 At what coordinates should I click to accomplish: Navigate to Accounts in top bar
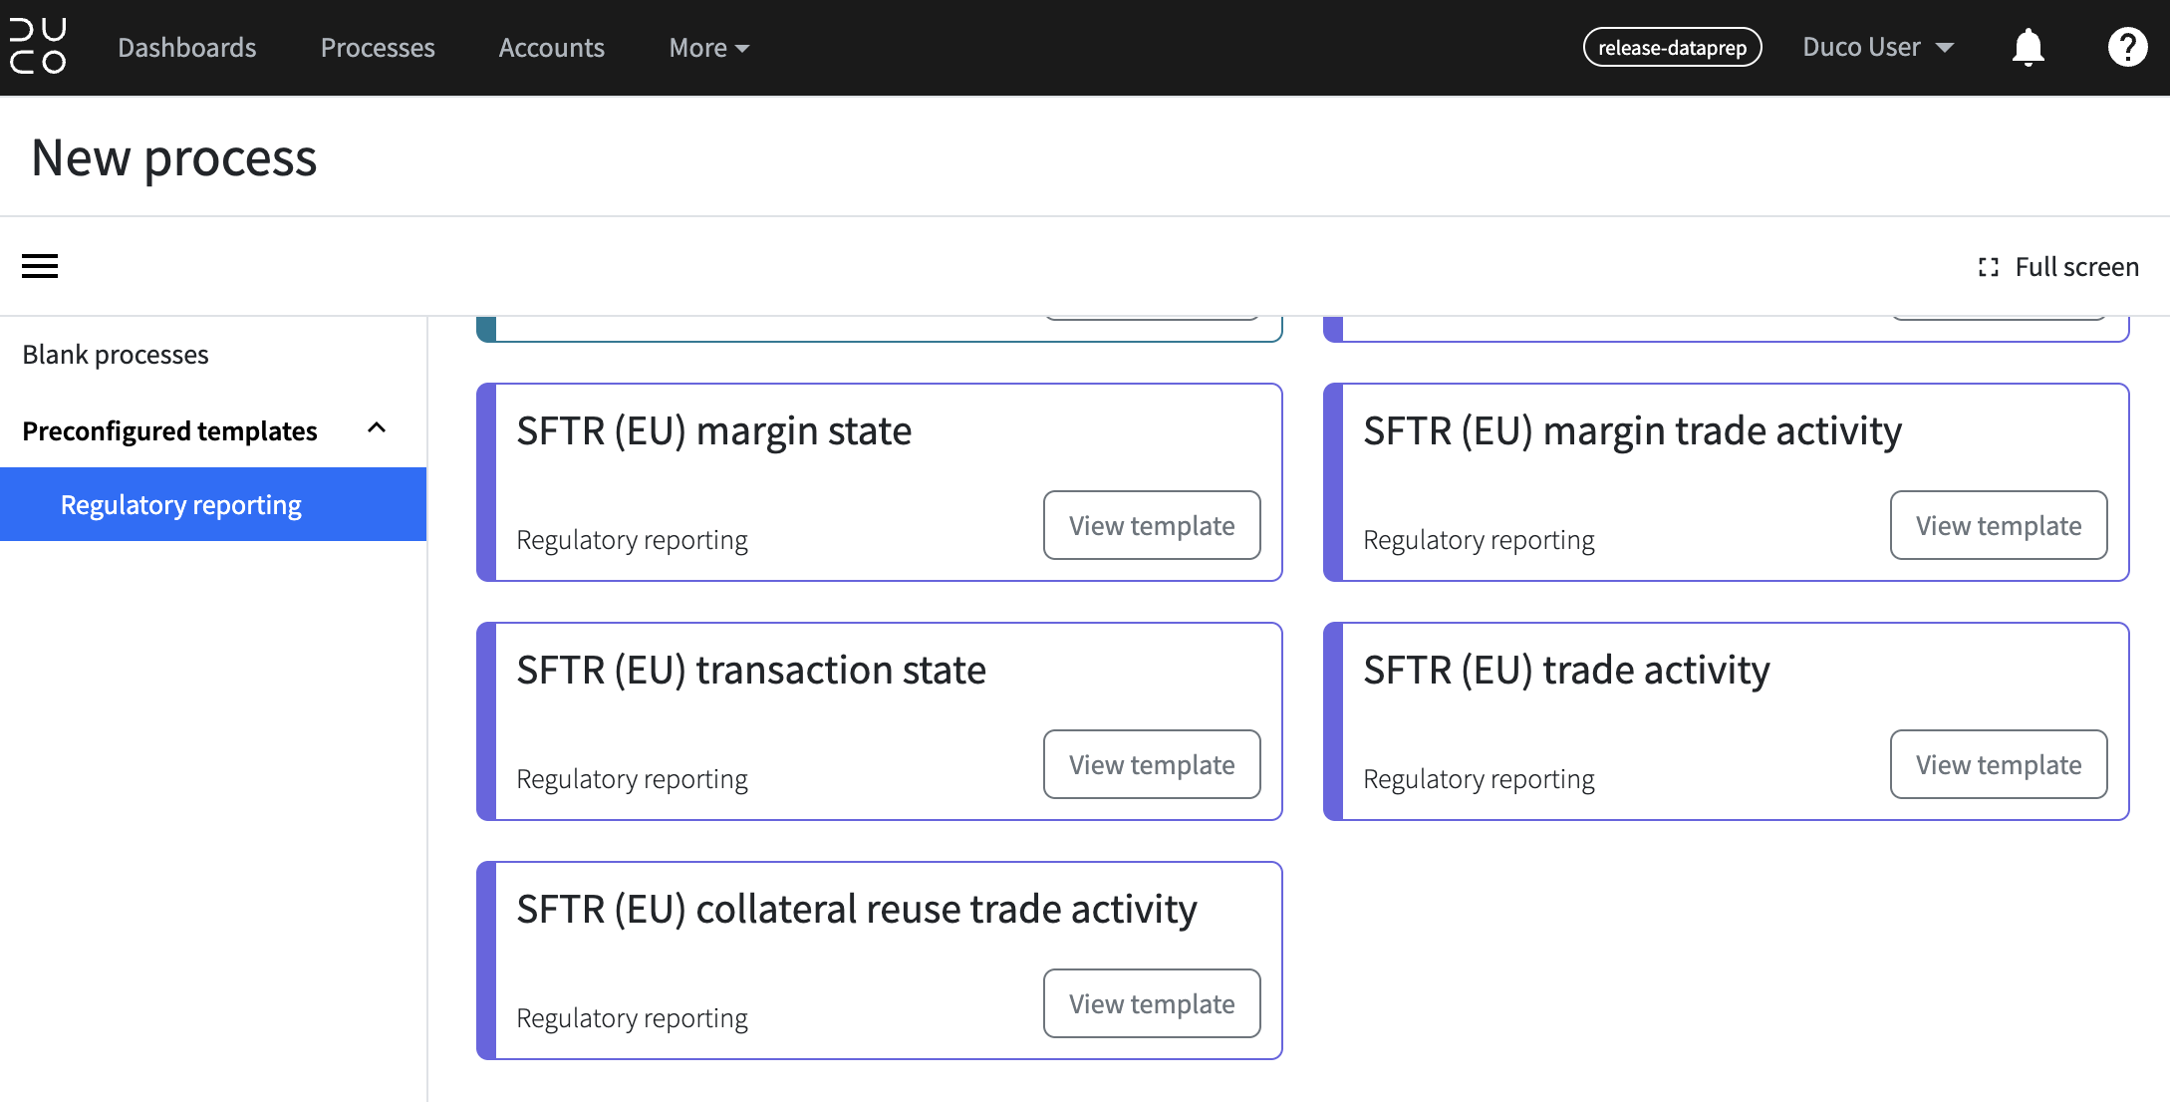click(552, 48)
